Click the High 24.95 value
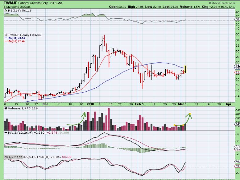Viewport: 240px width, 180px height. click(135, 7)
